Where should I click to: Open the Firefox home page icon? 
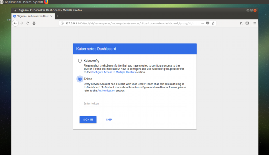pyautogui.click(x=34, y=23)
